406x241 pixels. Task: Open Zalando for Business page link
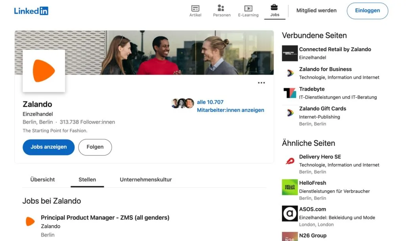pos(326,69)
